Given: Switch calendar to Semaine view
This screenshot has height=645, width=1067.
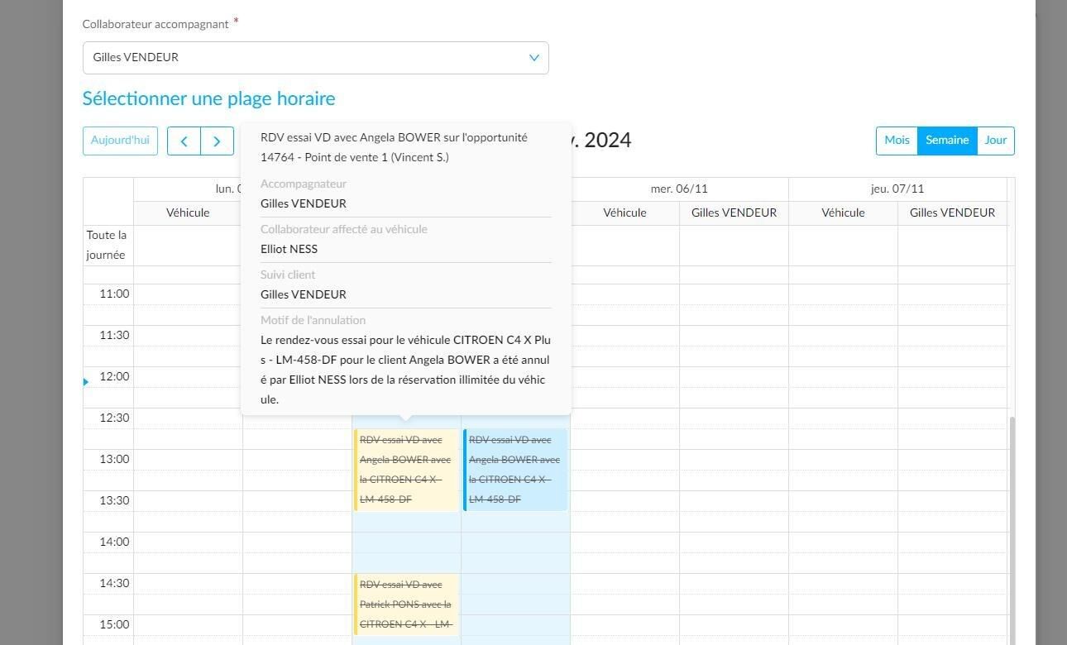Looking at the screenshot, I should 947,141.
